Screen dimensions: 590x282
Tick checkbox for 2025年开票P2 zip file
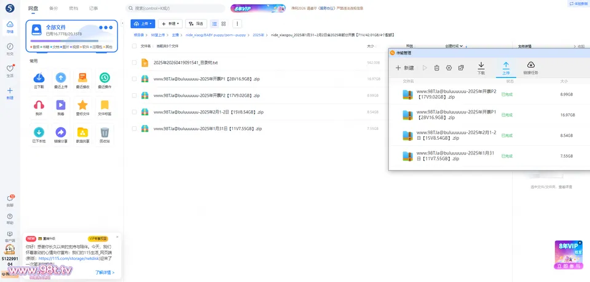135,96
